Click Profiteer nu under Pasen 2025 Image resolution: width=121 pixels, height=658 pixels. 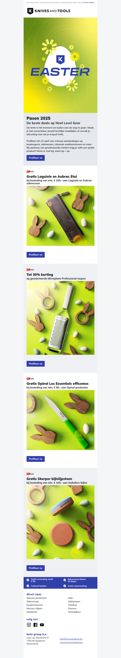pyautogui.click(x=36, y=158)
